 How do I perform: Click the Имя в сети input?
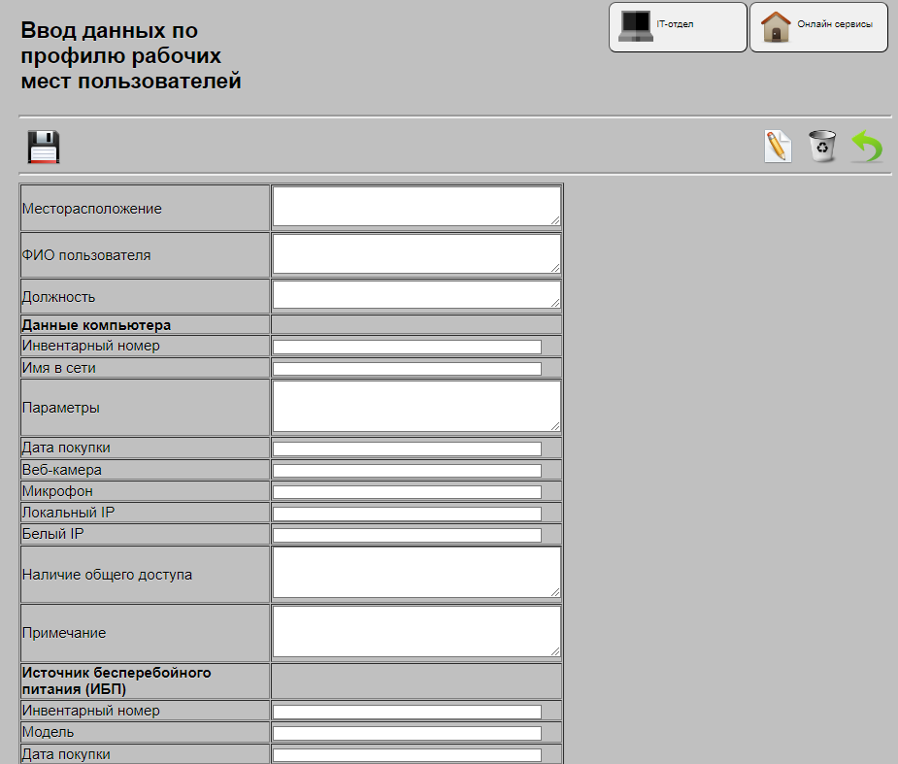pyautogui.click(x=407, y=369)
